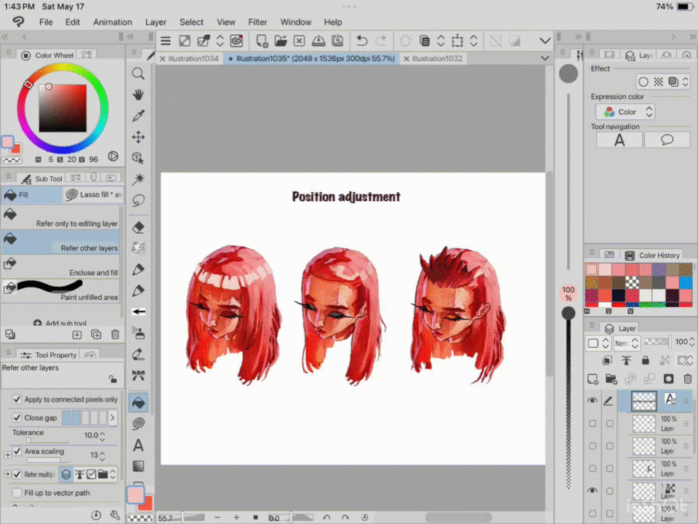Click the Undo arrow in command bar
The height and width of the screenshot is (524, 698).
point(361,41)
